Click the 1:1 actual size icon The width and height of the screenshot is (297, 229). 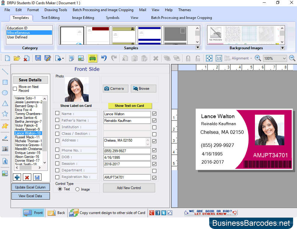click(219, 58)
